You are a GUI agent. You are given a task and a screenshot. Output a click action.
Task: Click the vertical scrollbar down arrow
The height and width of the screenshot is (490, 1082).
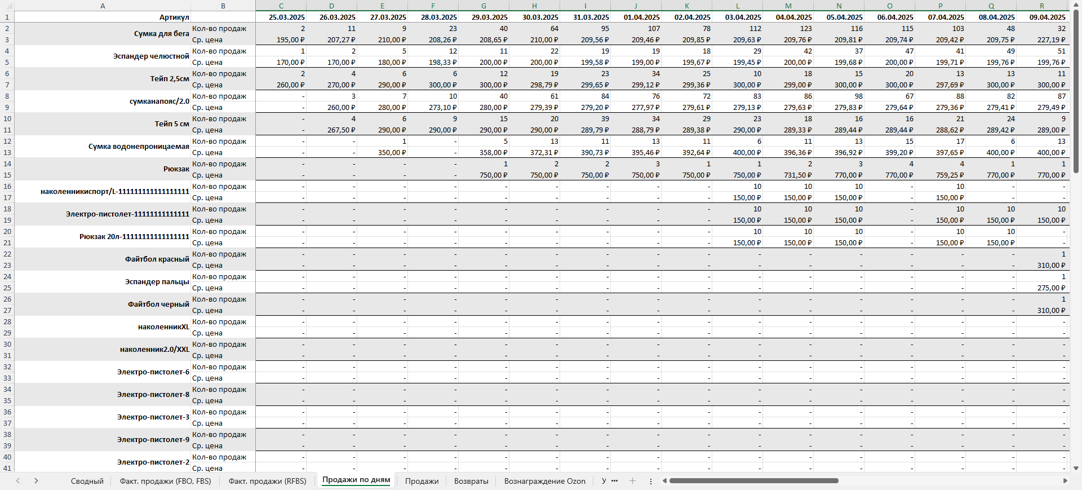coord(1076,468)
